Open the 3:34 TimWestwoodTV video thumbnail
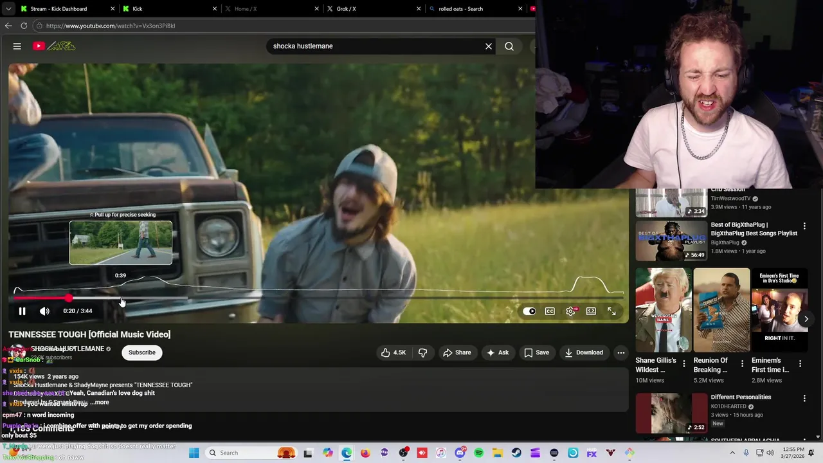 [x=671, y=203]
